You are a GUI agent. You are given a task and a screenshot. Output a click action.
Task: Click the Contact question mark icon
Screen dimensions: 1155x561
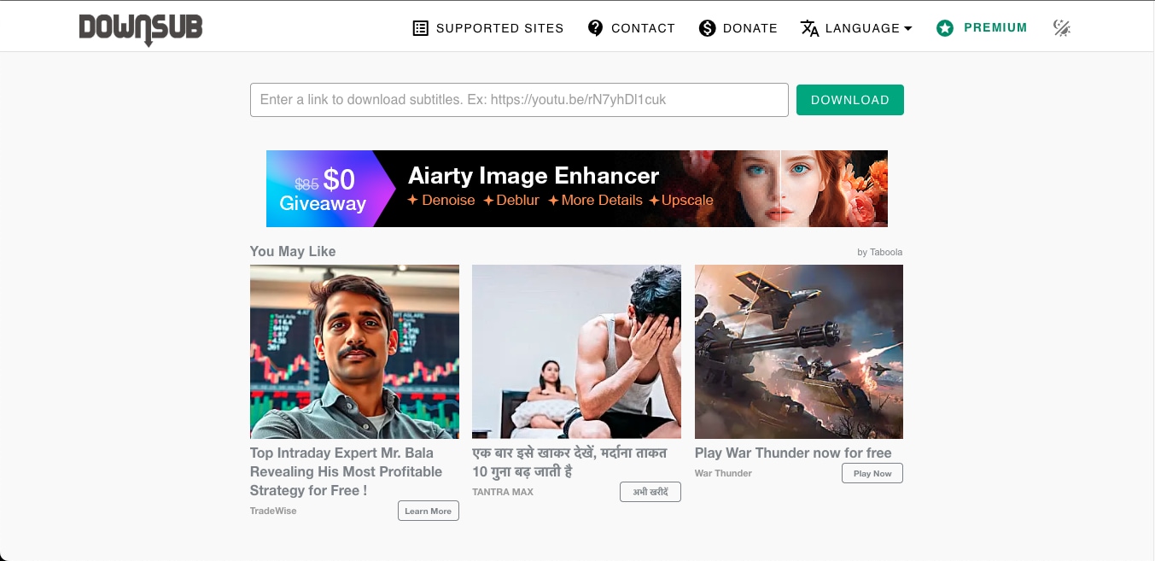pyautogui.click(x=595, y=28)
